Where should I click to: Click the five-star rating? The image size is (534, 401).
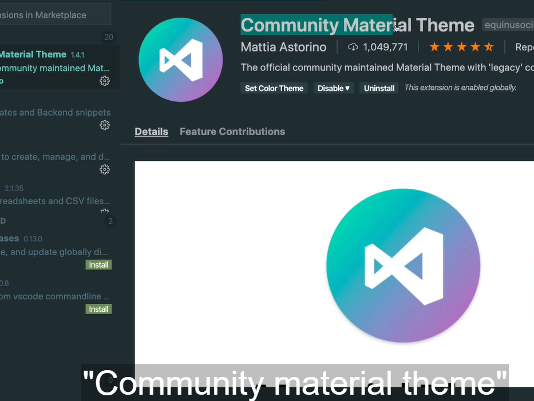click(x=461, y=47)
